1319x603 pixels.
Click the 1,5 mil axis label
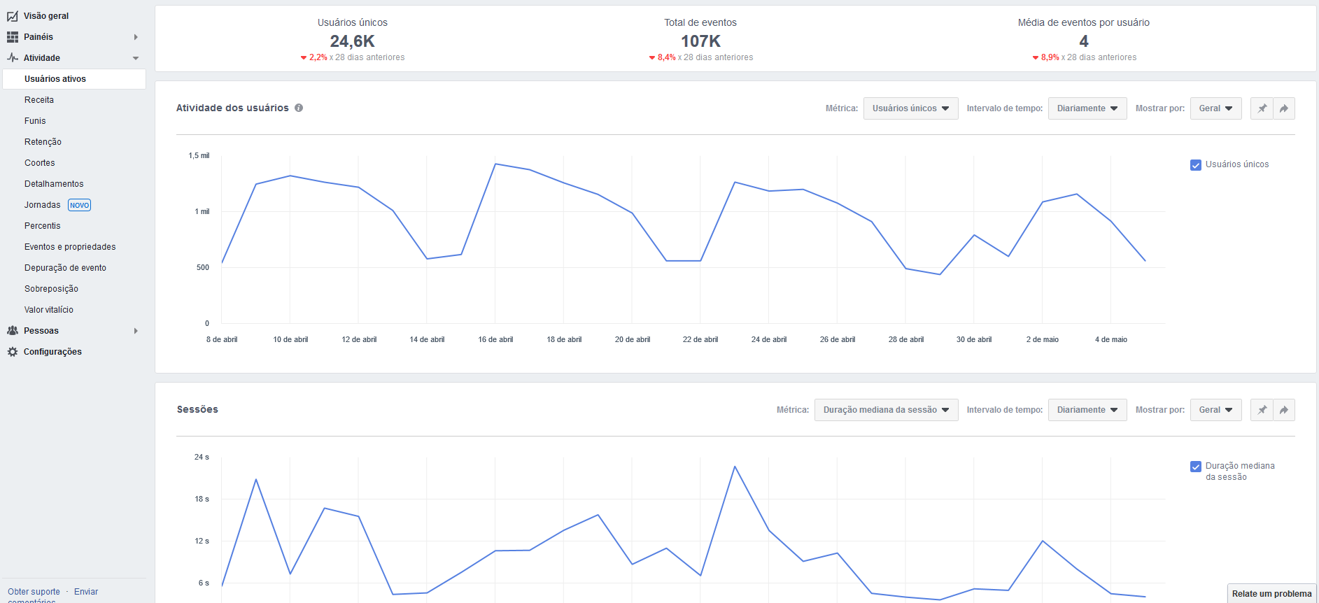(x=199, y=156)
